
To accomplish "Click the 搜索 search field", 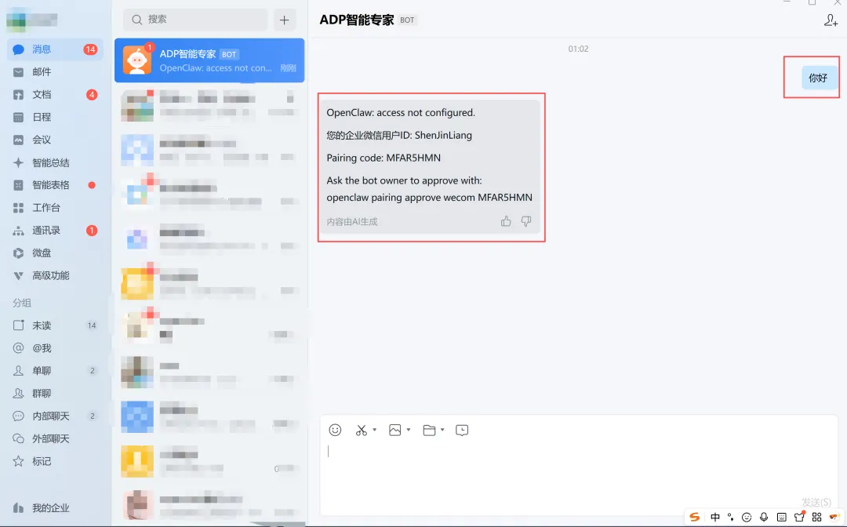I will tap(195, 20).
